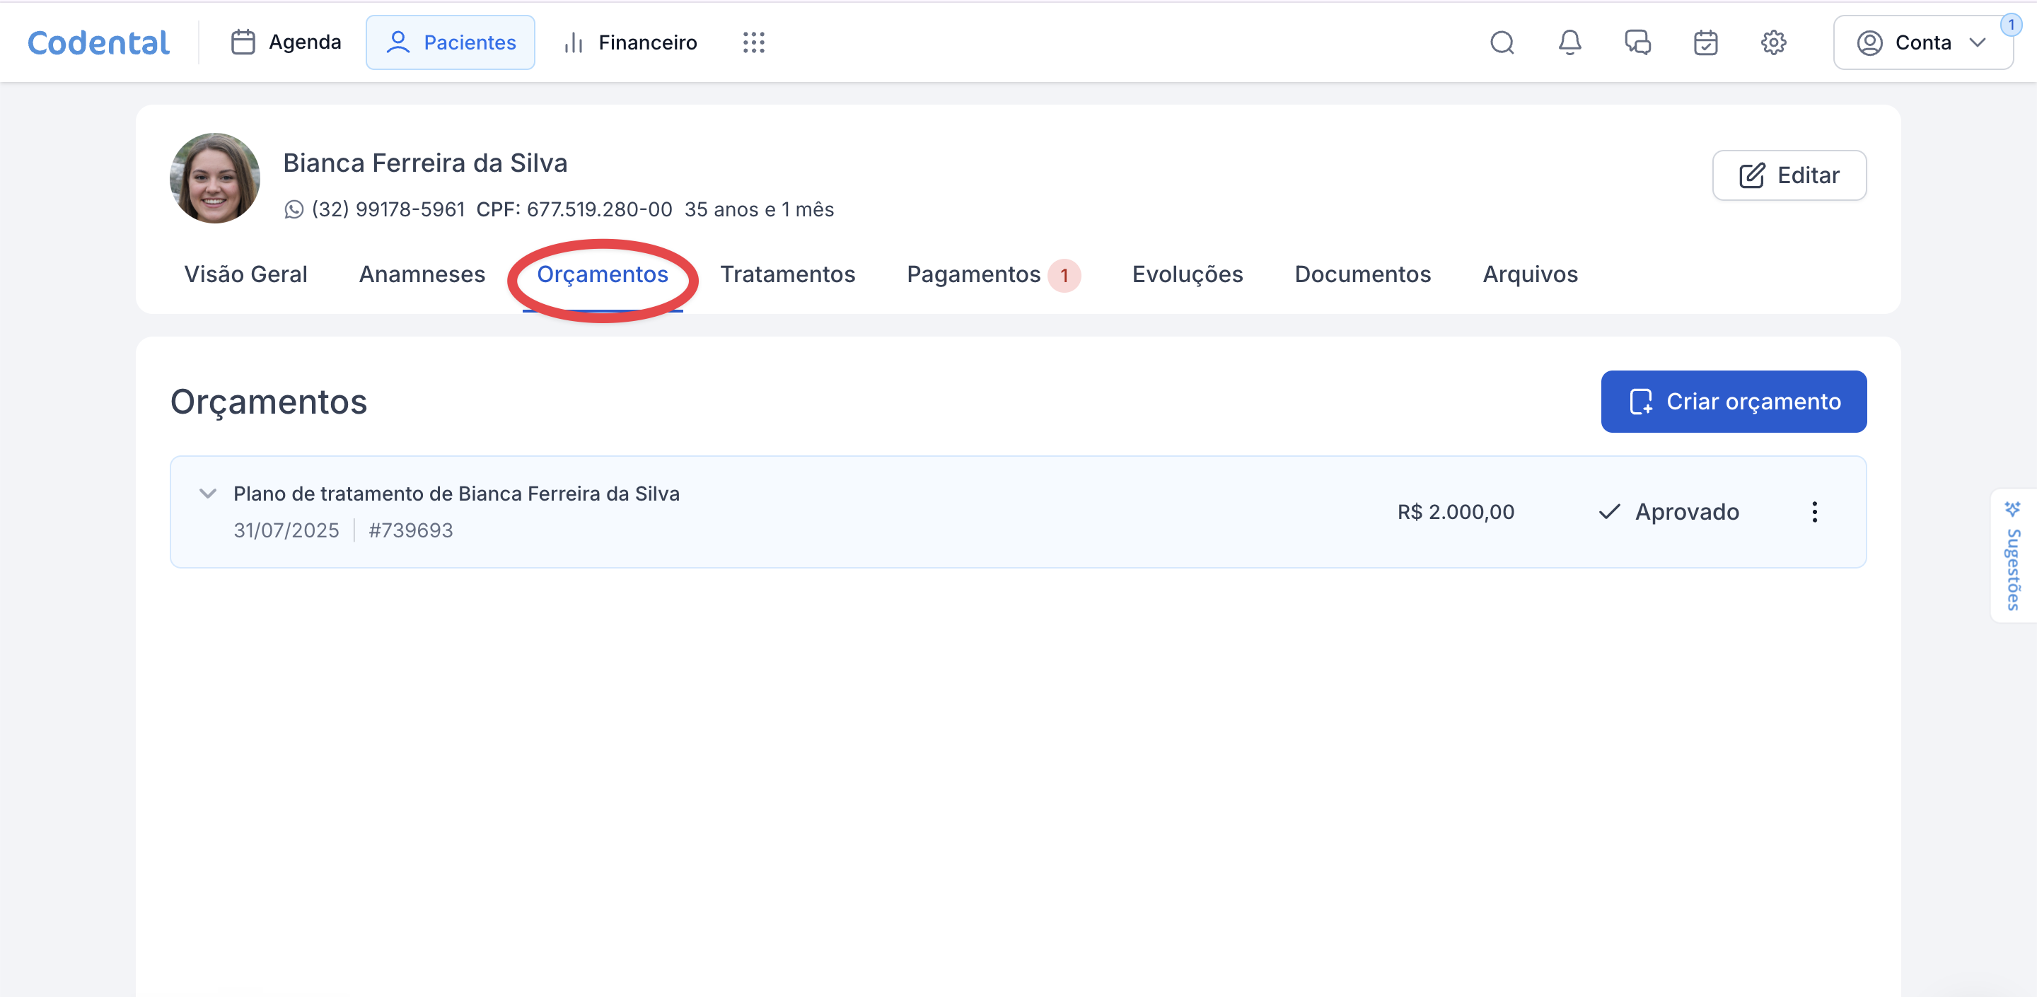Go to the Anamneses tab
This screenshot has height=997, width=2037.
point(422,274)
